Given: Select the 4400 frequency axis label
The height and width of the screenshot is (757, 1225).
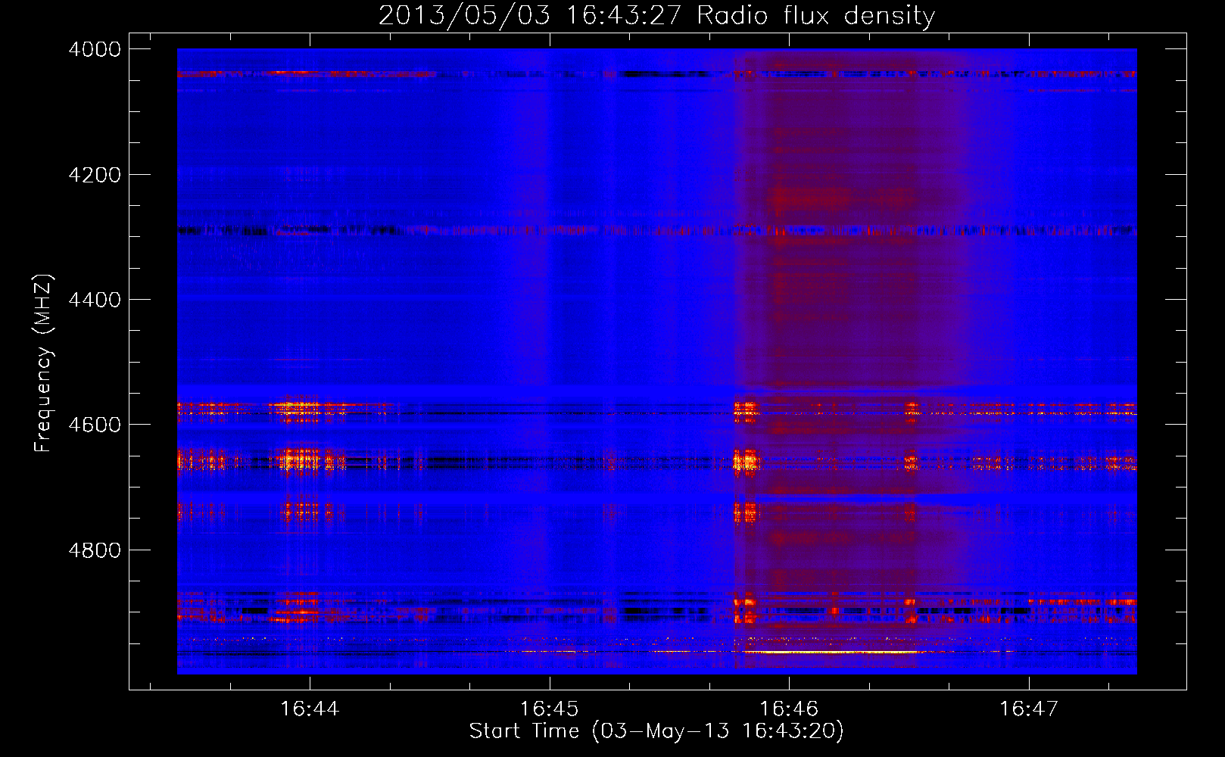Looking at the screenshot, I should point(95,300).
